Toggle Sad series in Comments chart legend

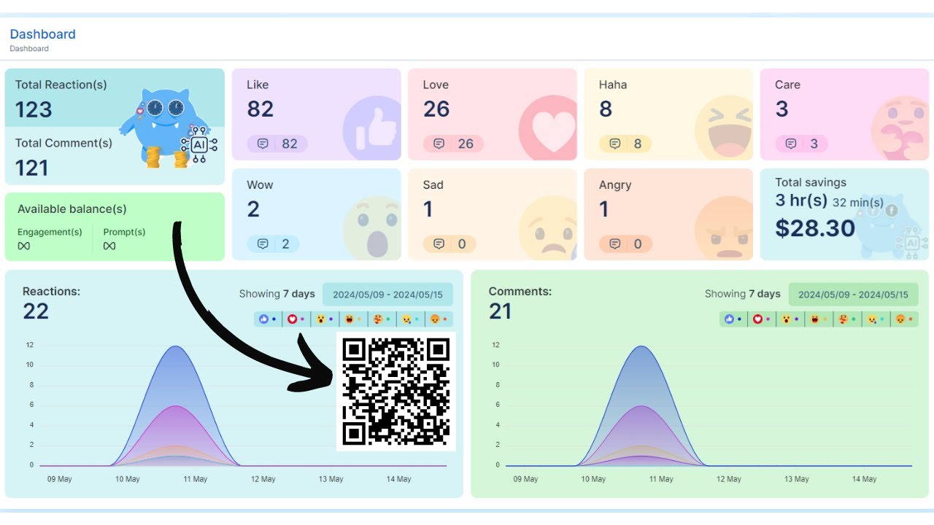coord(876,319)
